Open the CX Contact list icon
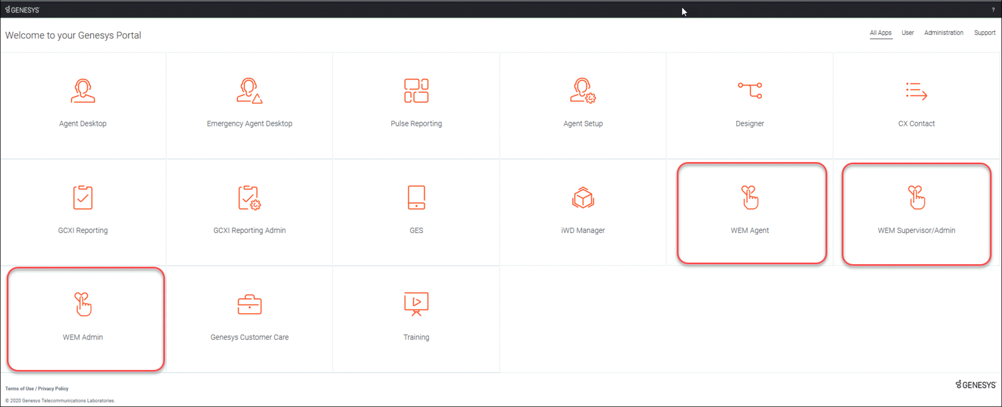Viewport: 1002px width, 407px height. (916, 91)
